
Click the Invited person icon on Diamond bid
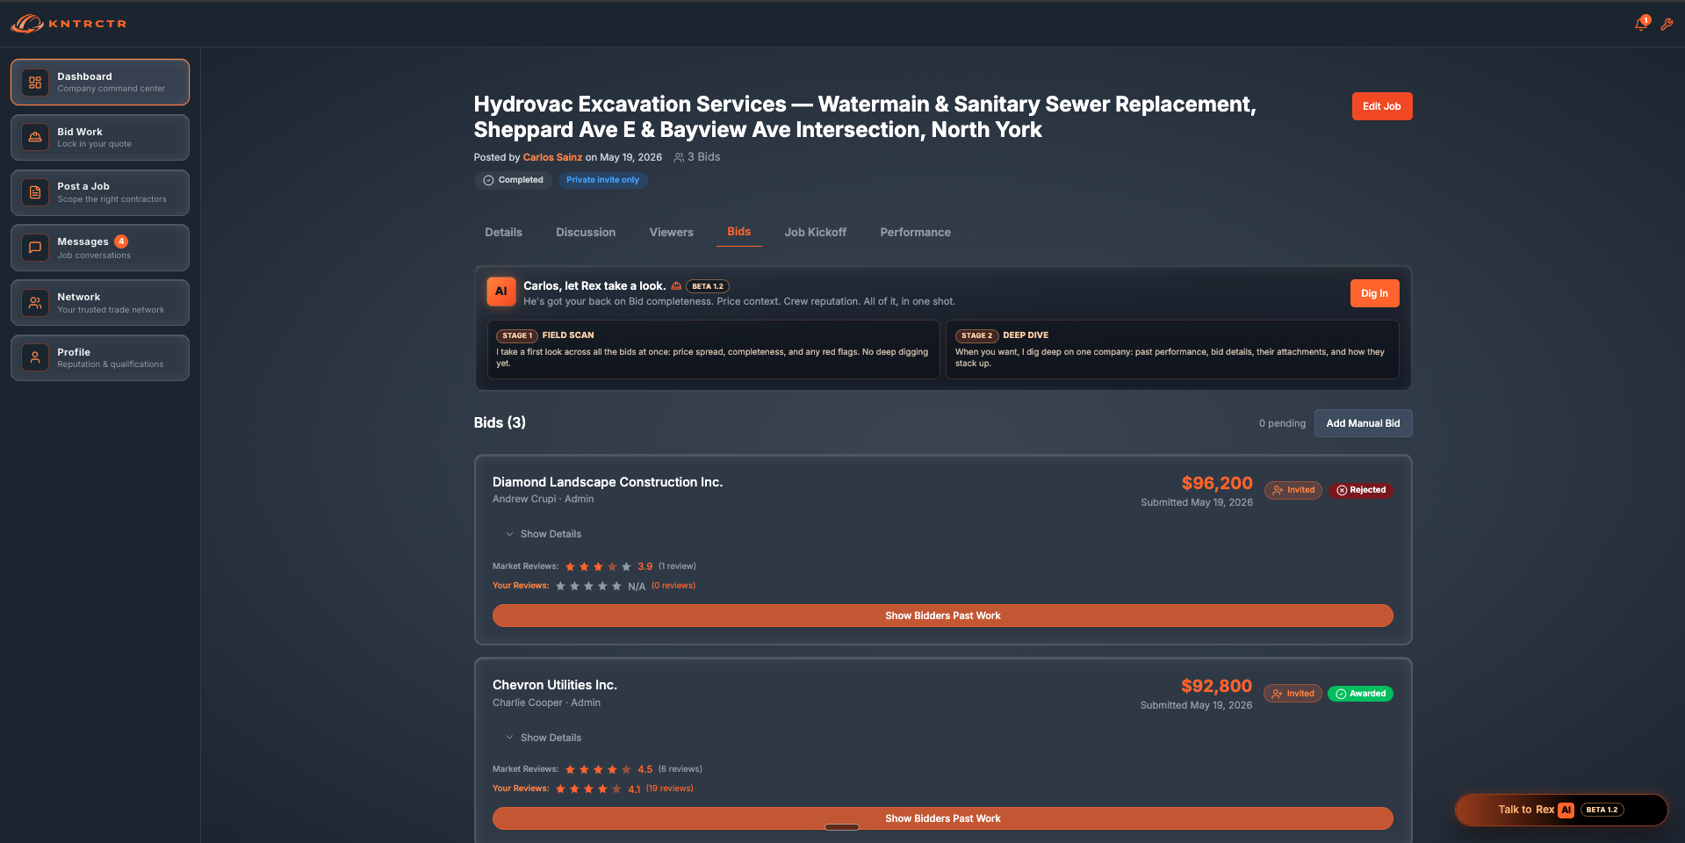pyautogui.click(x=1278, y=490)
